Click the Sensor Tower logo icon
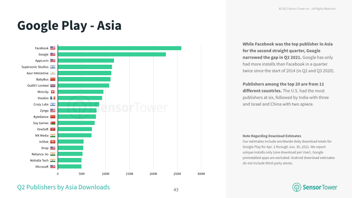This screenshot has width=352, height=198. (x=297, y=187)
